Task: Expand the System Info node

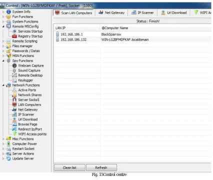Action: pos(3,12)
